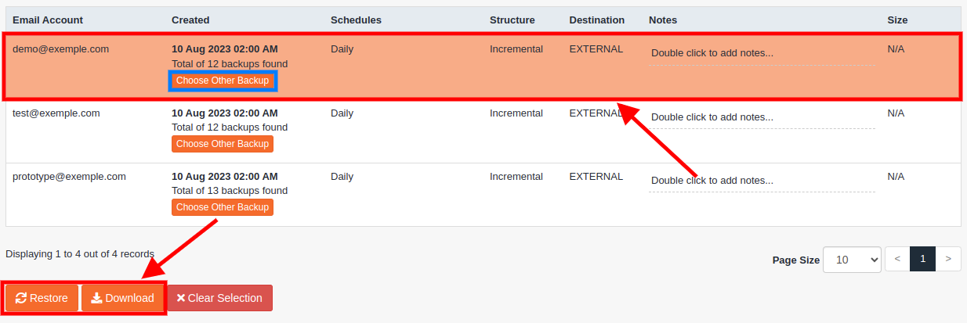The height and width of the screenshot is (323, 967).
Task: Go to the previous page arrow
Action: [x=896, y=259]
